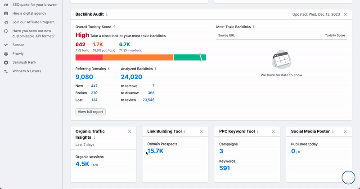The width and height of the screenshot is (360, 189).
Task: Click the Affiliate Program megaphone icon
Action: coord(6,22)
